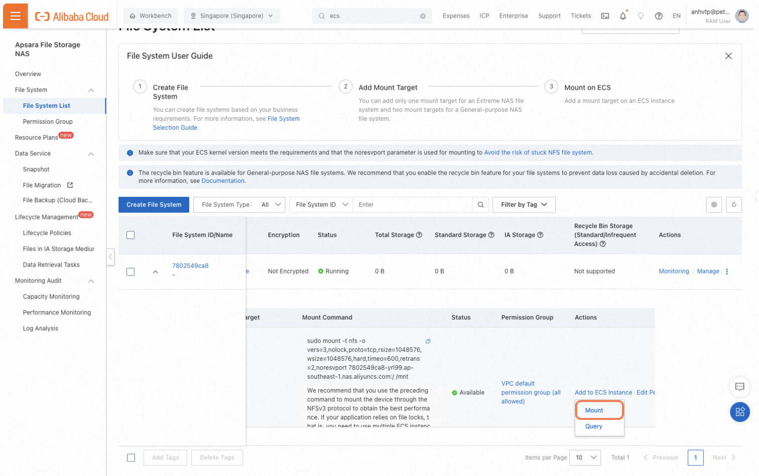The width and height of the screenshot is (759, 476).
Task: Clear the ecs search text
Action: (x=423, y=16)
